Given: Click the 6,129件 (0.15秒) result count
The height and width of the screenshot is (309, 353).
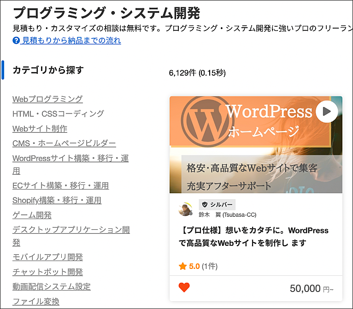Looking at the screenshot, I should click(x=197, y=73).
